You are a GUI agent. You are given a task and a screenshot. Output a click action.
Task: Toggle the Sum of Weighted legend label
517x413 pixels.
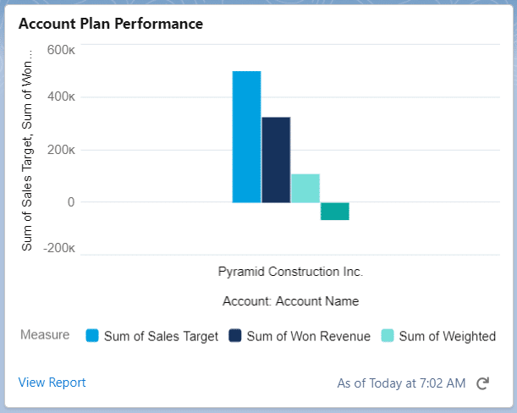(447, 336)
